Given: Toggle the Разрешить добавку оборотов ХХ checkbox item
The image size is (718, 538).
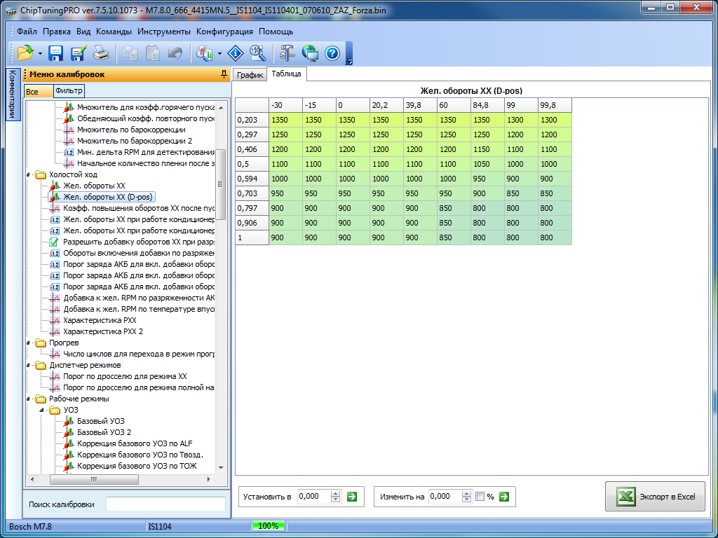Looking at the screenshot, I should pos(54,242).
